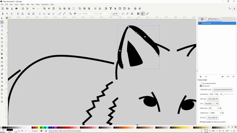This screenshot has height=133, width=237.
Task: Select the Rectangle tool
Action: pos(2,26)
